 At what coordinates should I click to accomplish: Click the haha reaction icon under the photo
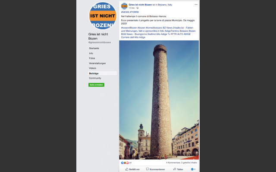coord(125,163)
